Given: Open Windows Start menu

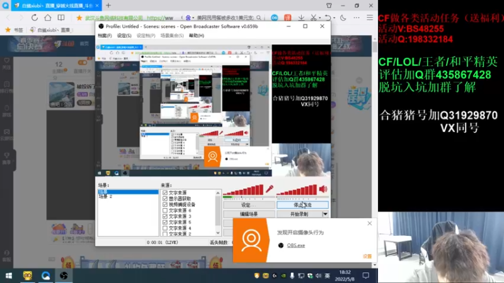Looking at the screenshot, I should click(9, 275).
